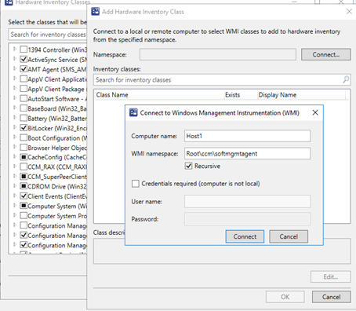Click Cancel in the WMI dialog
This screenshot has height=311, width=356.
tap(289, 236)
